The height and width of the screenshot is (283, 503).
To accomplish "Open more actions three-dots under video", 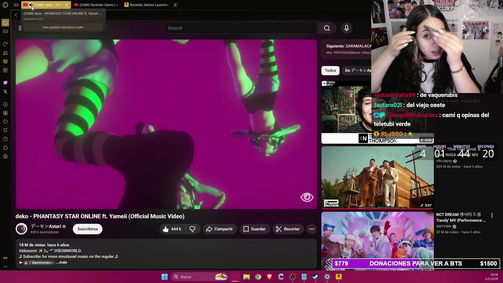I will [x=312, y=229].
